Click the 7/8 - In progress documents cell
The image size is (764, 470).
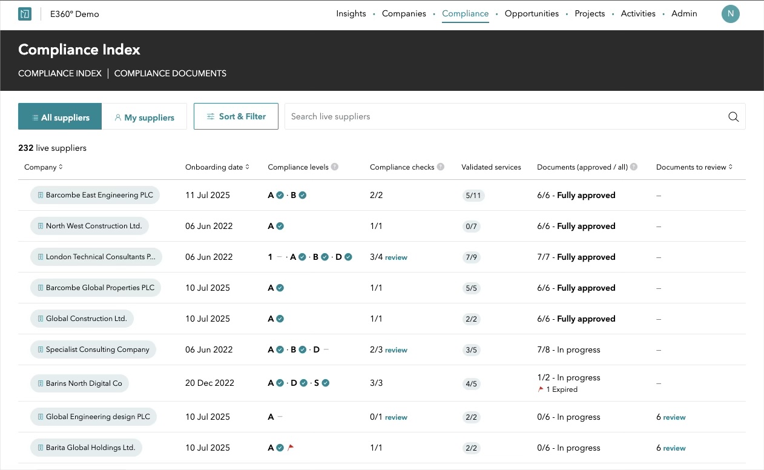568,349
